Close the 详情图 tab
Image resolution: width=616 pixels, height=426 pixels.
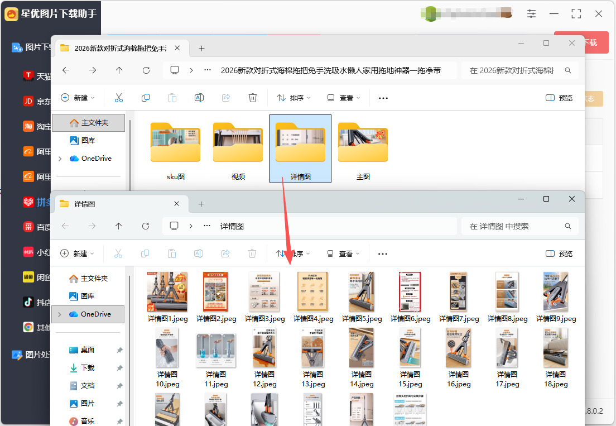click(x=177, y=204)
